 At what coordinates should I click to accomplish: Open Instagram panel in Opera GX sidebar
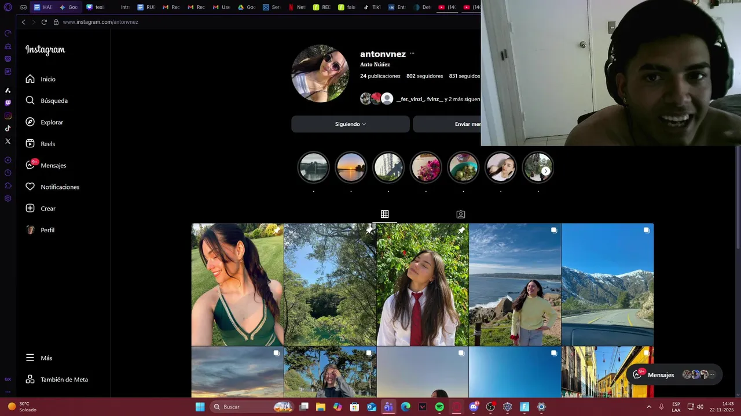coord(8,116)
